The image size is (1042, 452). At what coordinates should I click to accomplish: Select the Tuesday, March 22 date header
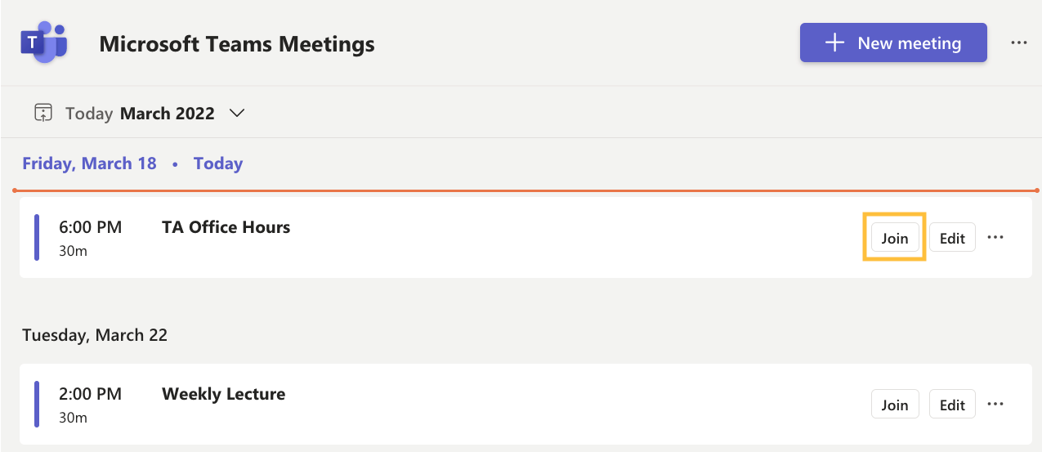click(95, 335)
